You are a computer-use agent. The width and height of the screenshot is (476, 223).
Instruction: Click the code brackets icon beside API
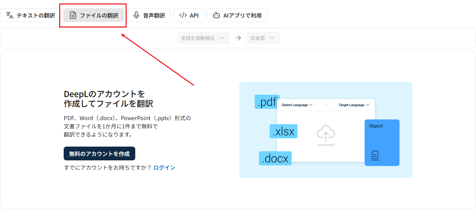pyautogui.click(x=183, y=15)
